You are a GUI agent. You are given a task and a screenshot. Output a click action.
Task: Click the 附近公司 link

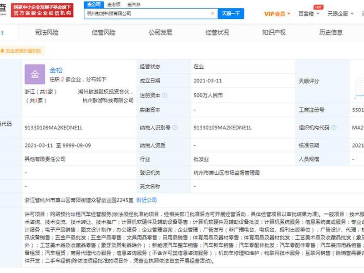pos(147,200)
